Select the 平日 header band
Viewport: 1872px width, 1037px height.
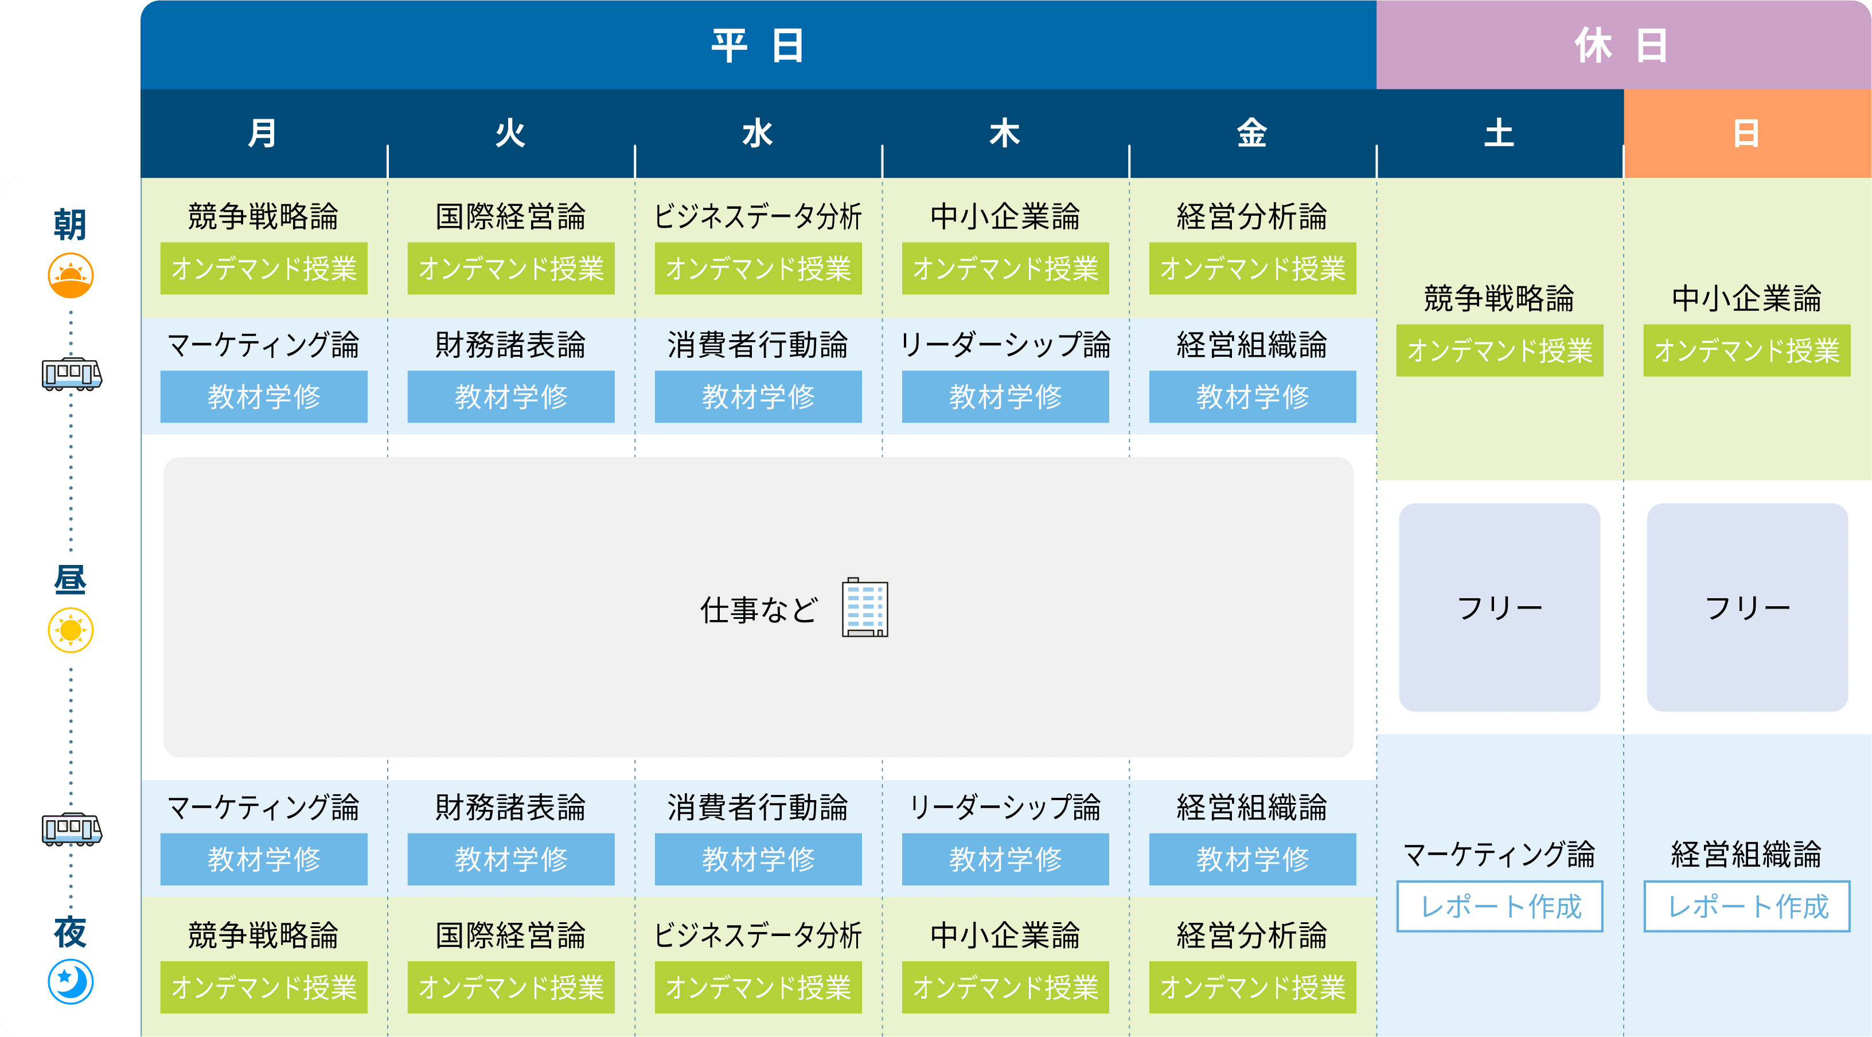coord(758,45)
